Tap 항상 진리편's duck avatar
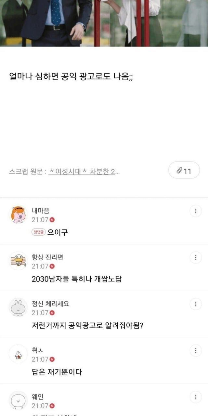The width and height of the screenshot is (208, 416). (18, 261)
